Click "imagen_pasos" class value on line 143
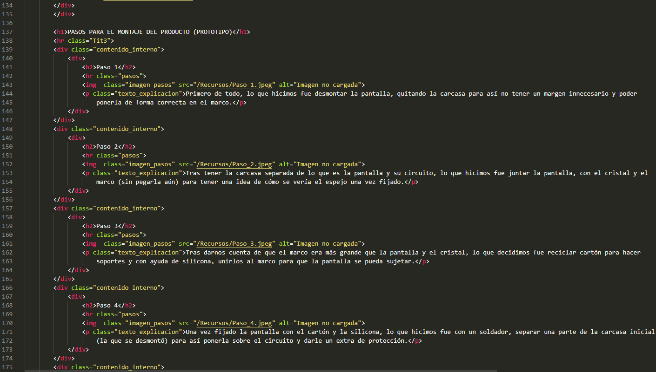 (150, 85)
